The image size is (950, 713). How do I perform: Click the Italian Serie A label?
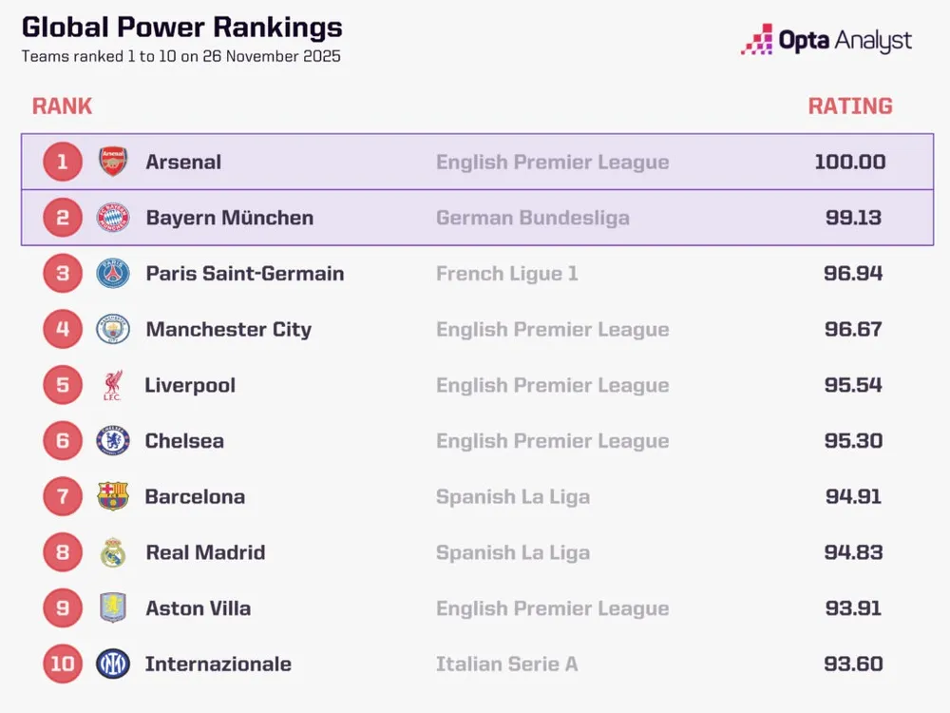pos(506,664)
